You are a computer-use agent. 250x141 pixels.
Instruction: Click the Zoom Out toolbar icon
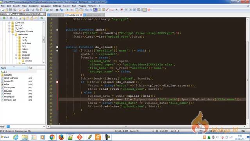coord(71,10)
